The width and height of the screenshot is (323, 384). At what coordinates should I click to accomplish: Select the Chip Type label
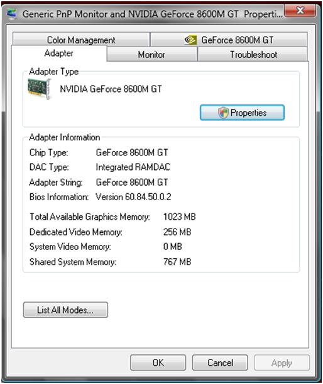tap(48, 152)
